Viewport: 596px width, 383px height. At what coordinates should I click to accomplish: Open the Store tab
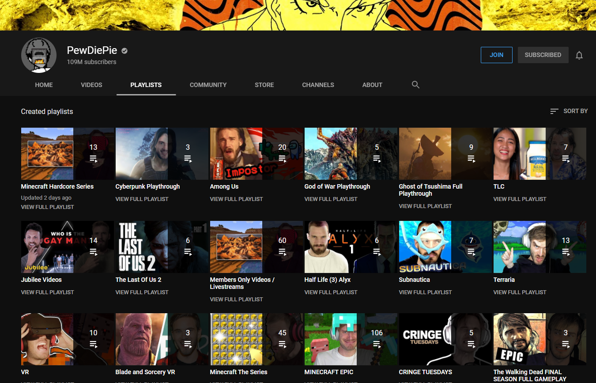pos(264,85)
